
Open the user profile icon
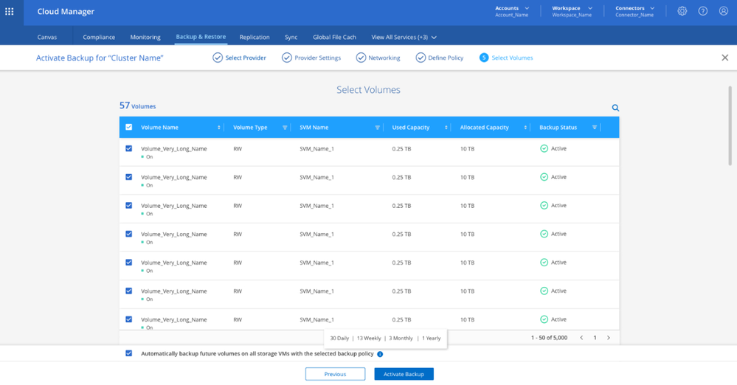723,11
